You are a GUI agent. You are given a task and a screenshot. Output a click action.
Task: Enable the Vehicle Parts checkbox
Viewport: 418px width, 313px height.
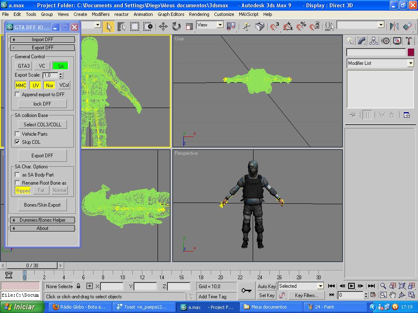pyautogui.click(x=18, y=134)
